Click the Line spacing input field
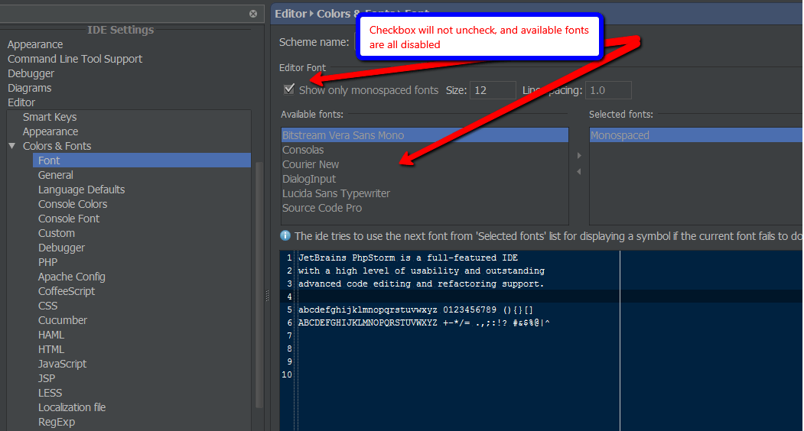Image resolution: width=804 pixels, height=431 pixels. (x=608, y=90)
